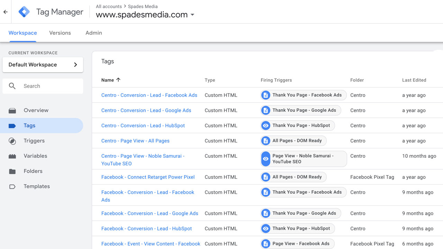
Task: Click the Tag Manager diamond logo
Action: [x=24, y=12]
